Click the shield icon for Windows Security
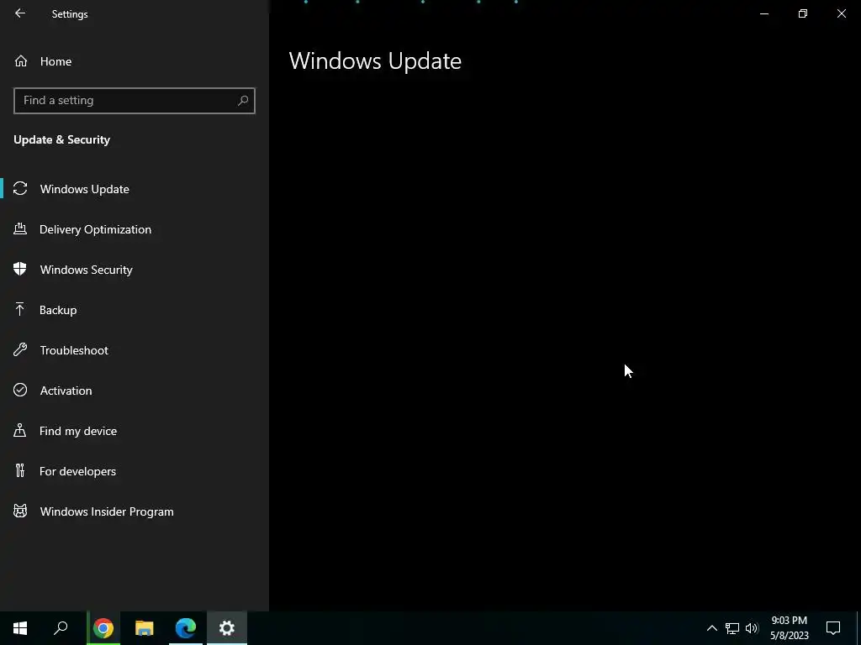Screen dimensions: 861x645 (20, 269)
